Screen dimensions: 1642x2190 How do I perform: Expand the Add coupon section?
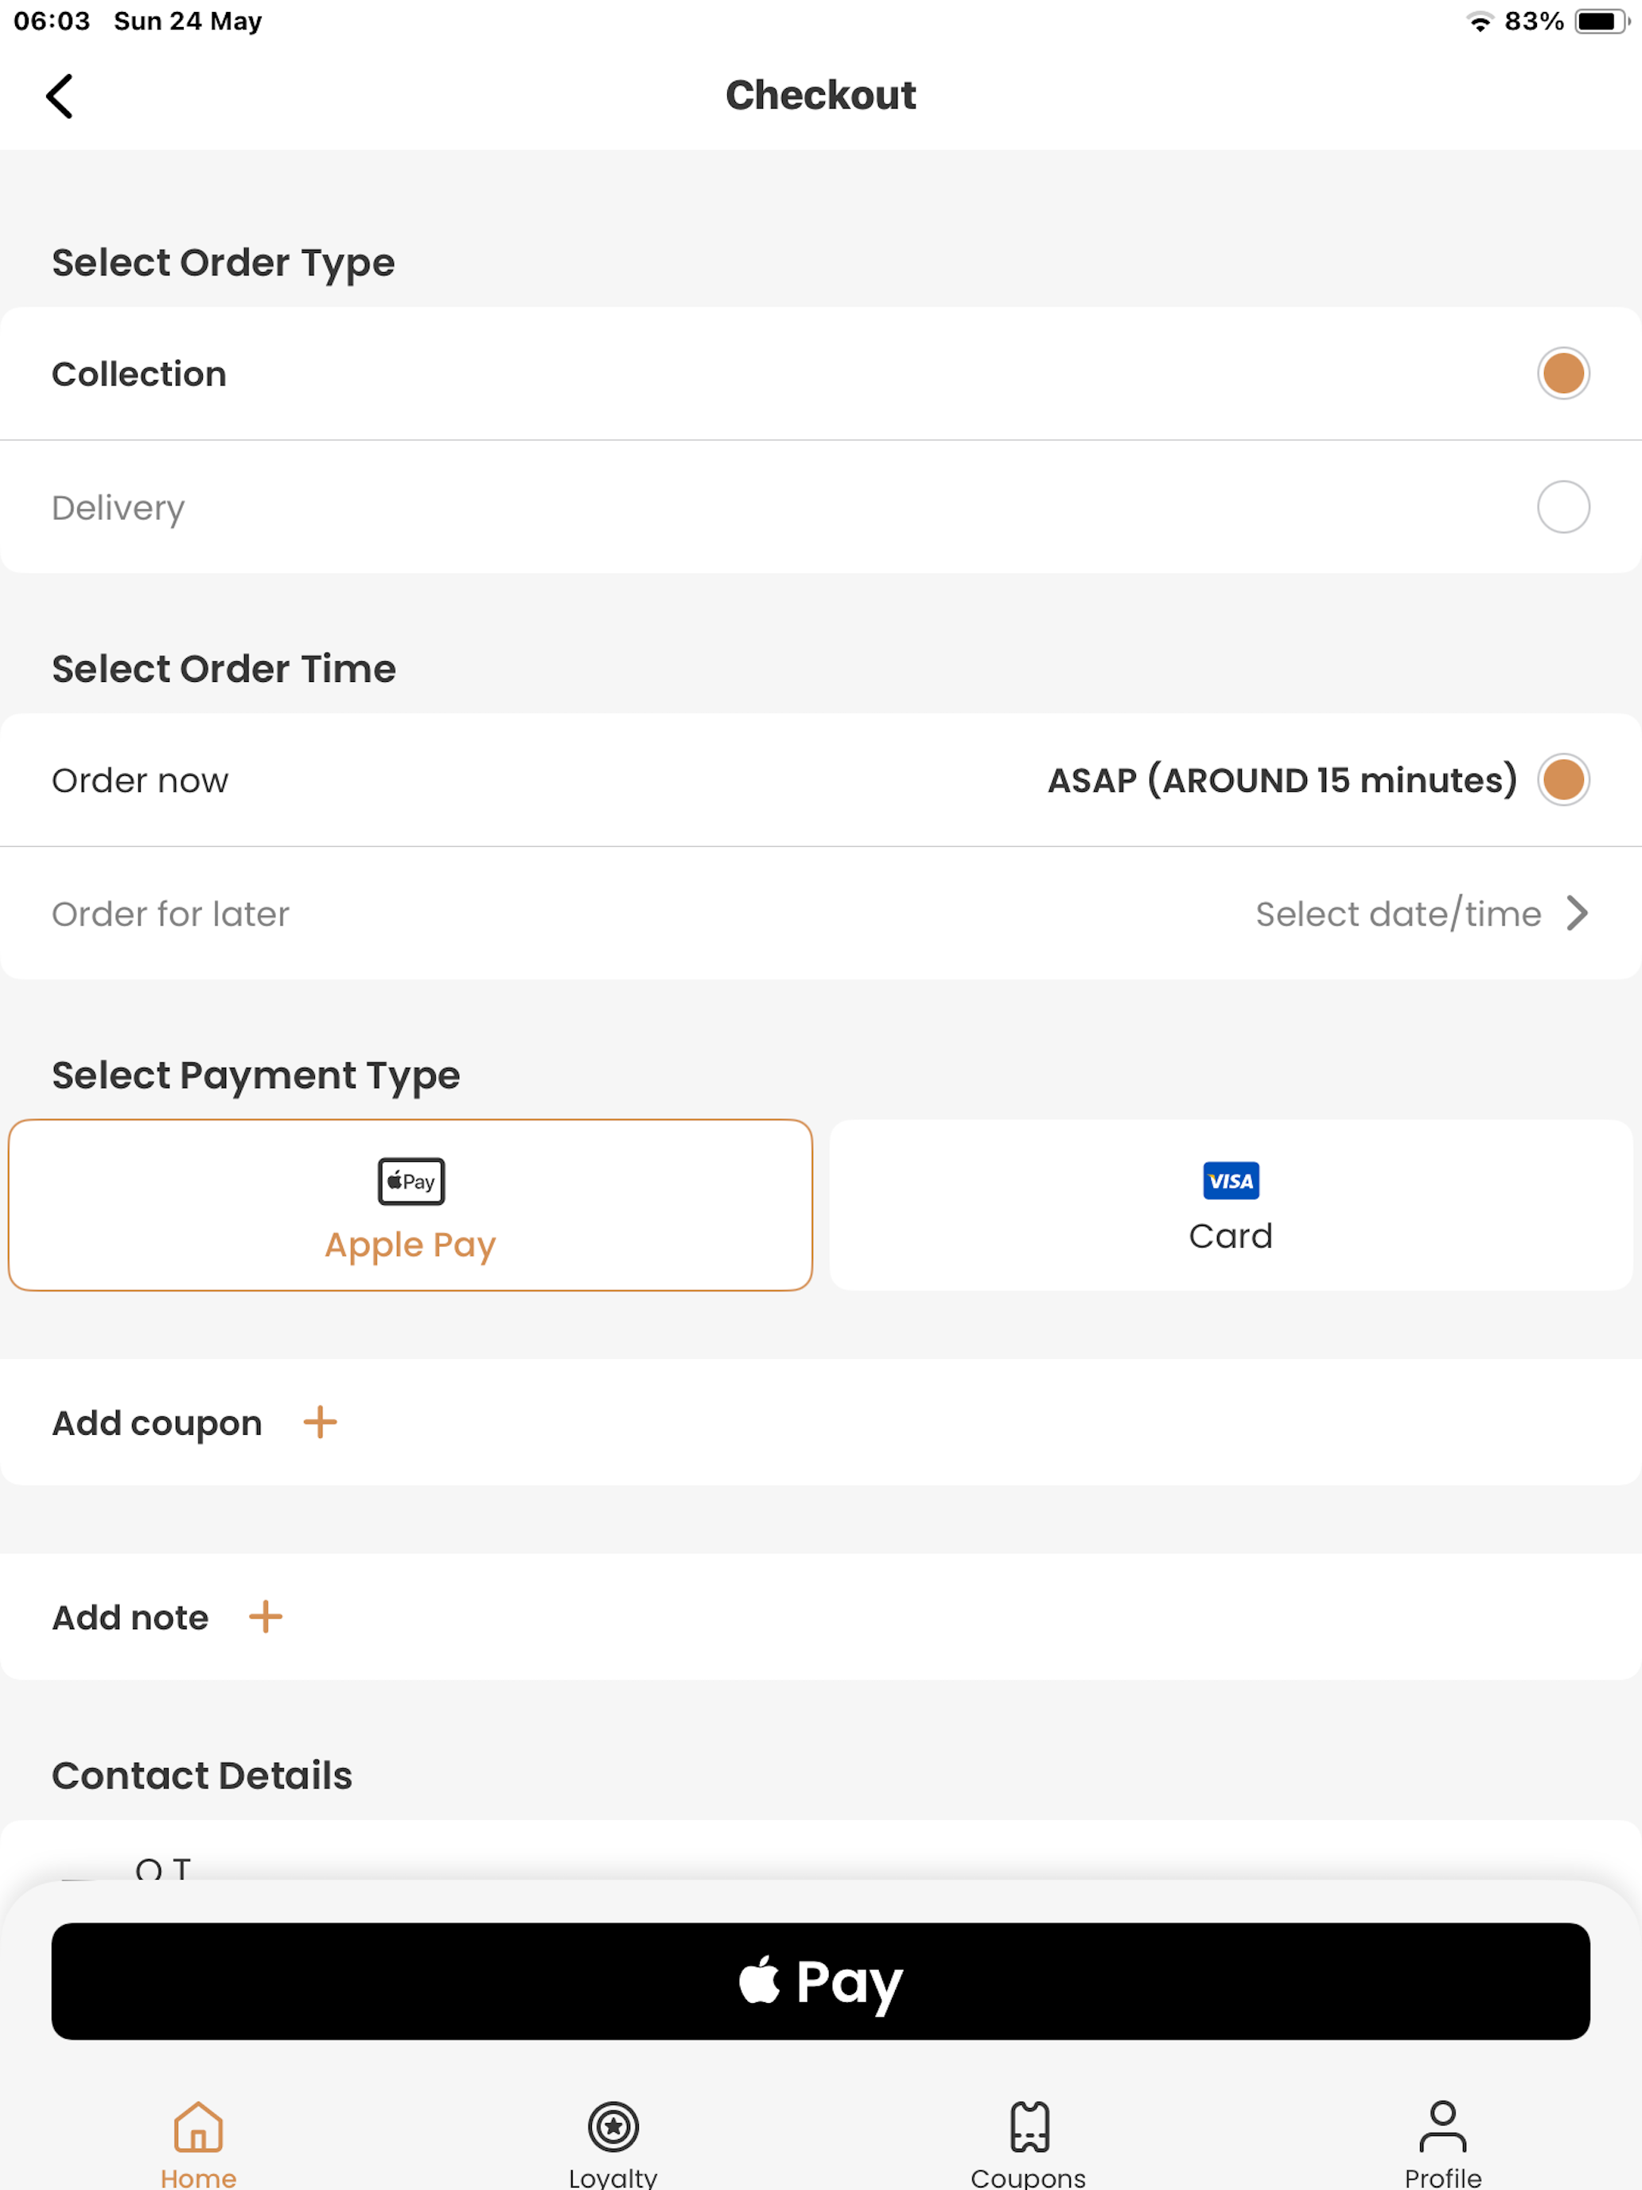(820, 1422)
